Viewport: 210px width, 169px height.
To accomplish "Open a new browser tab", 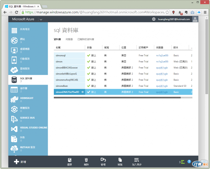I will (x=45, y=6).
